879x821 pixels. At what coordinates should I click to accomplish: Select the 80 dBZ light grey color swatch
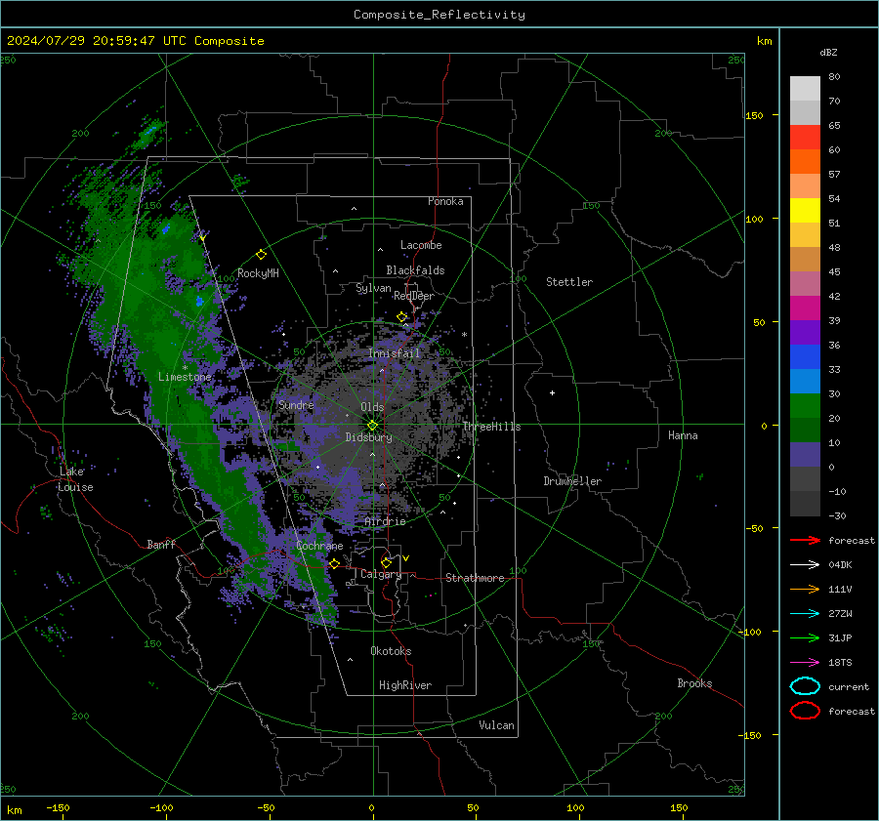[805, 88]
